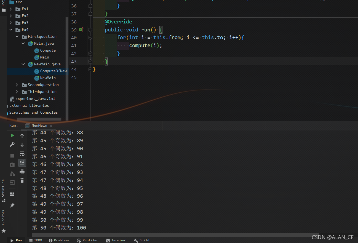Image resolution: width=358 pixels, height=243 pixels.
Task: Rerun NewMain with the green play icon
Action: (12, 135)
